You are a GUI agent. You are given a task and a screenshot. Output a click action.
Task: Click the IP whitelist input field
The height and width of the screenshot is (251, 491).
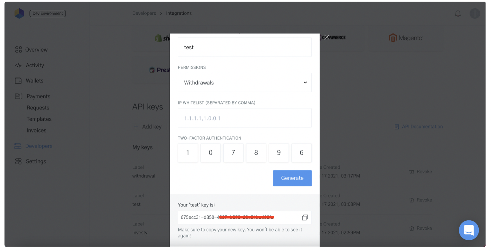[x=245, y=118]
